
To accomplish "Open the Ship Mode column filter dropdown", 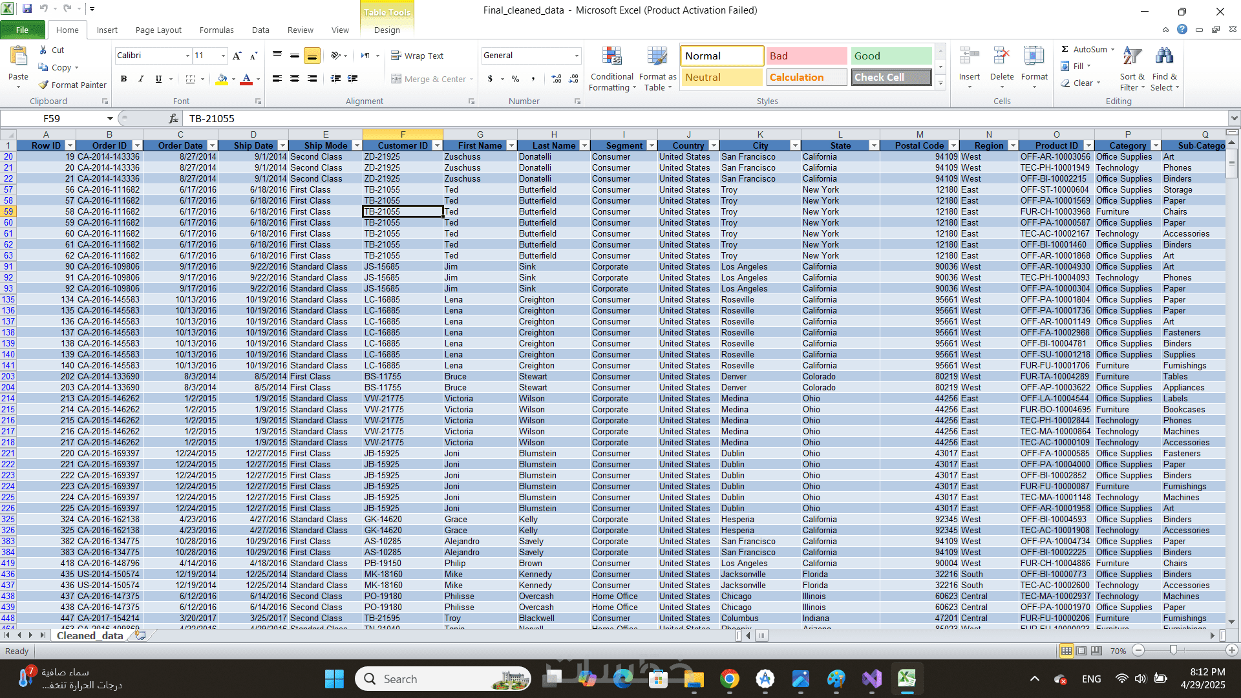I will pyautogui.click(x=357, y=145).
